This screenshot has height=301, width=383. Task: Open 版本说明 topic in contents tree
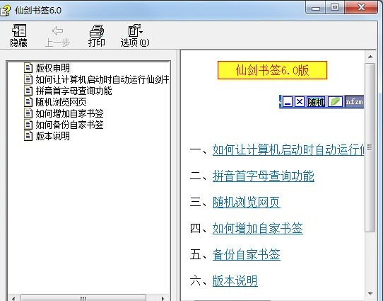click(x=53, y=136)
